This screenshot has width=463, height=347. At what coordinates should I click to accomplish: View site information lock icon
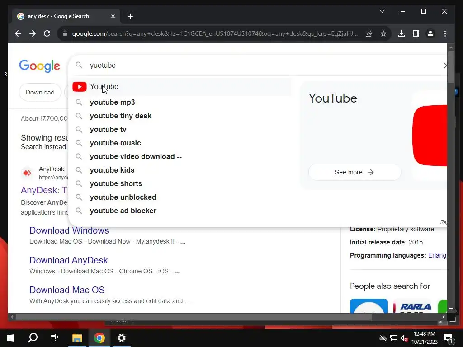(x=65, y=33)
